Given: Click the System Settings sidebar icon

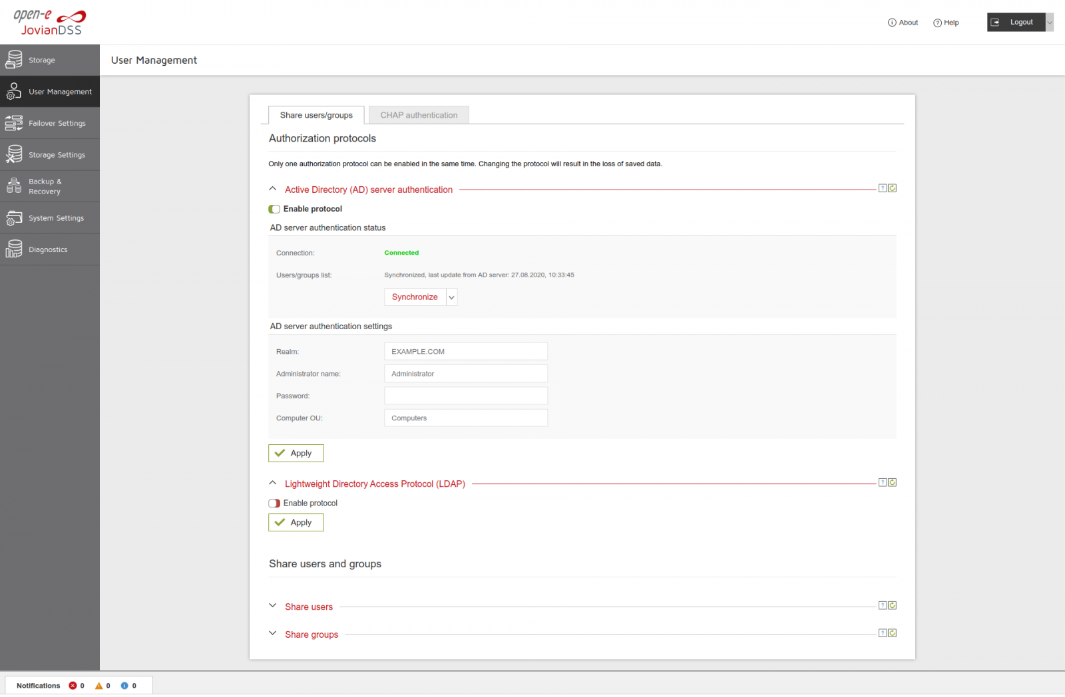Looking at the screenshot, I should click(x=14, y=217).
